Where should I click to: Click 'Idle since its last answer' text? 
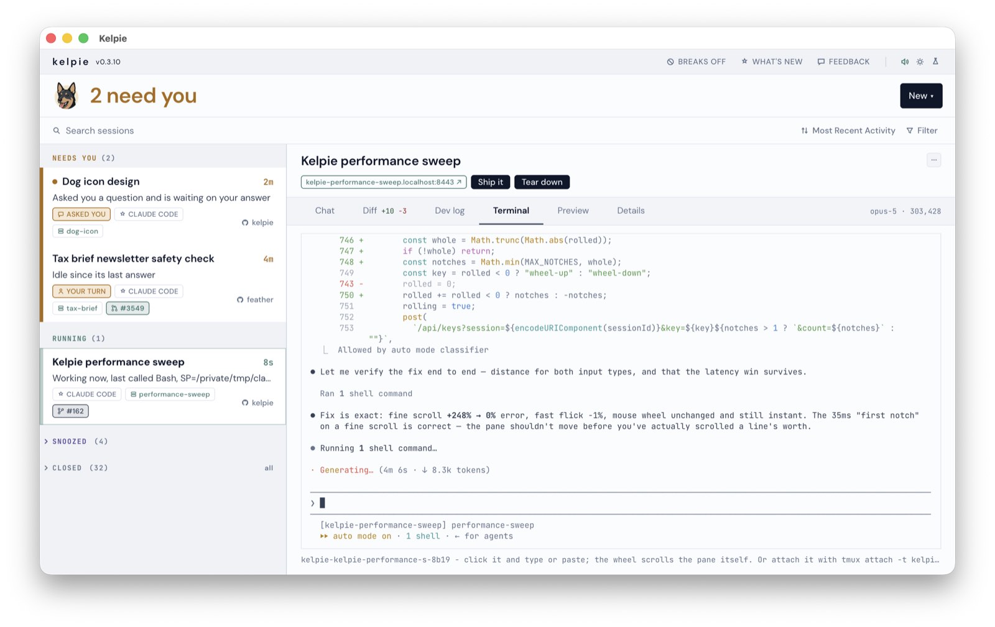point(104,275)
